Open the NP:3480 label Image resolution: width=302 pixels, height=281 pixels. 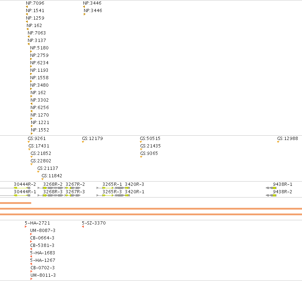39,85
